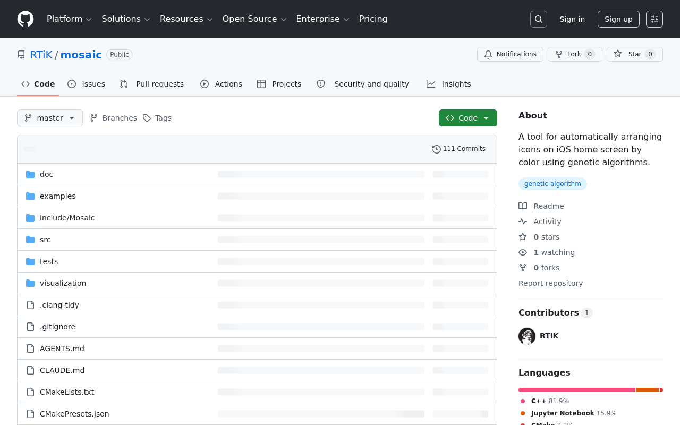Expand the Resources menu
Image resolution: width=680 pixels, height=425 pixels.
click(x=186, y=19)
